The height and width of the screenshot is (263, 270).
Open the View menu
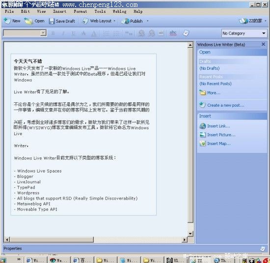coord(41,11)
